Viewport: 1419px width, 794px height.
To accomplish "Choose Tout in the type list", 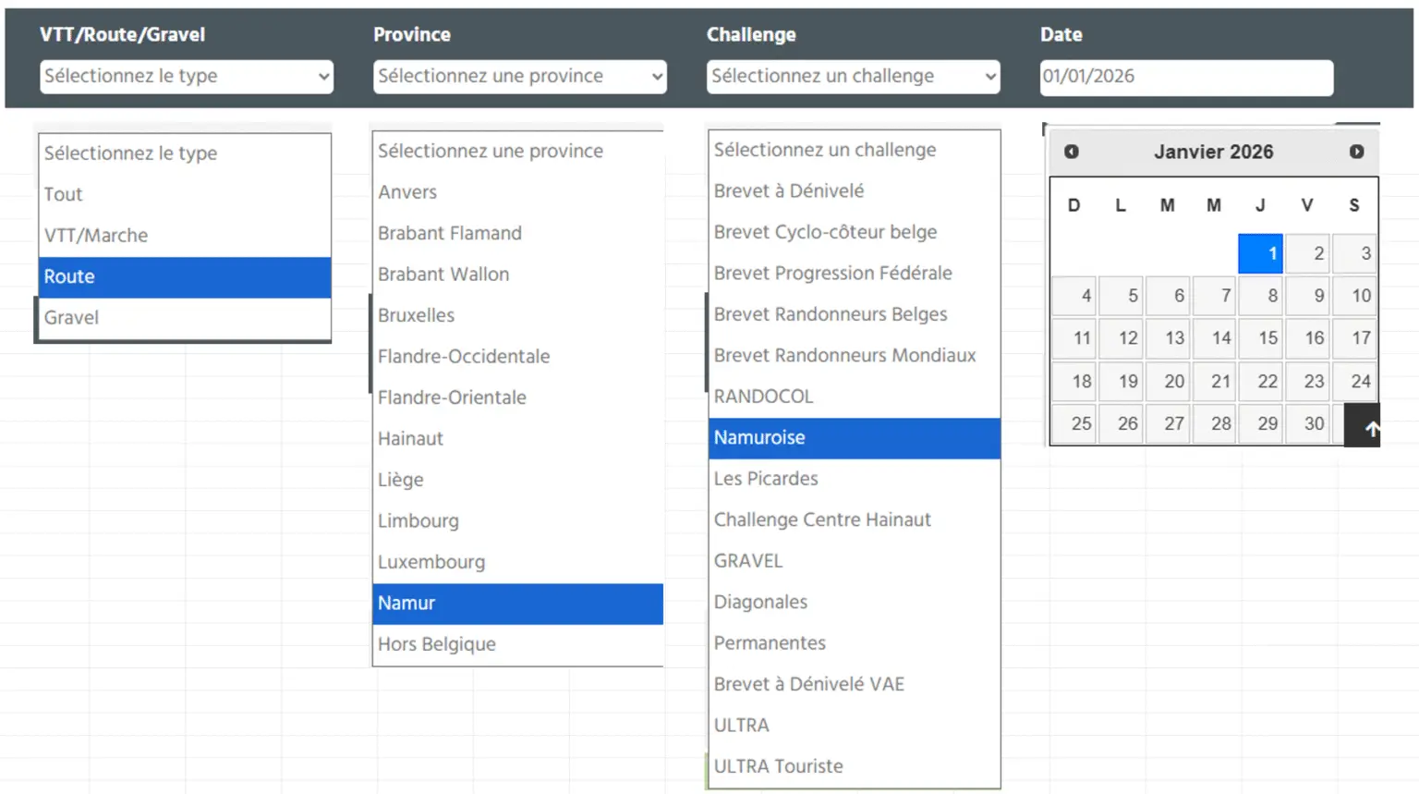I will [x=185, y=195].
